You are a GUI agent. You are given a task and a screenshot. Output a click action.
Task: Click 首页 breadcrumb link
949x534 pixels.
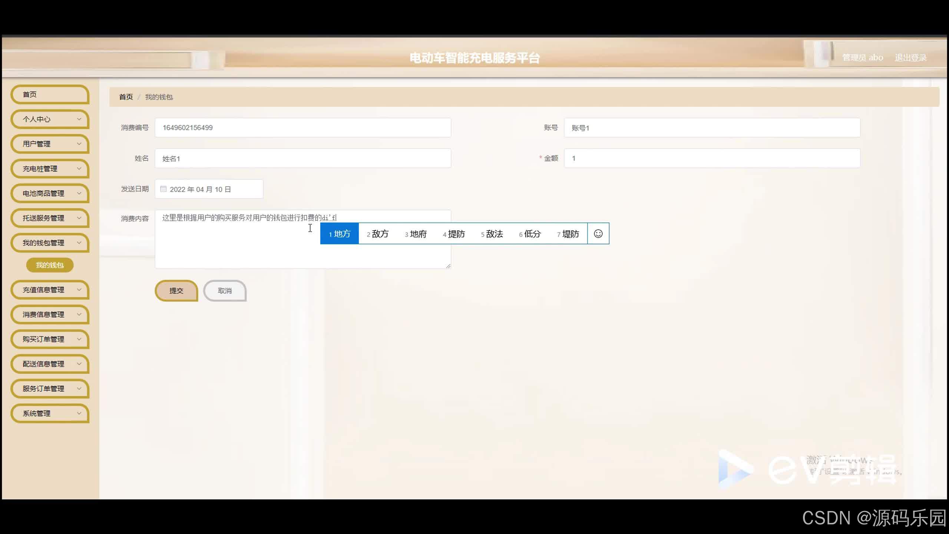(x=126, y=97)
